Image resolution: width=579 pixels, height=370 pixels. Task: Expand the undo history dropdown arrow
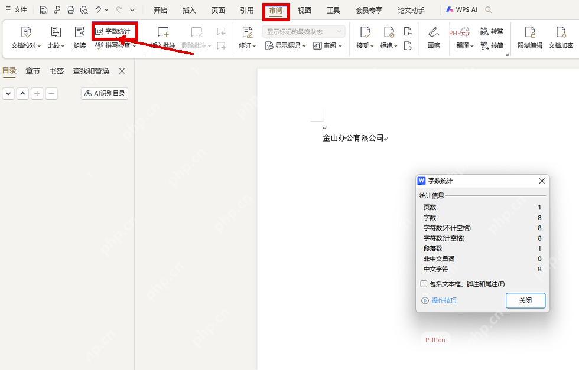click(x=107, y=10)
